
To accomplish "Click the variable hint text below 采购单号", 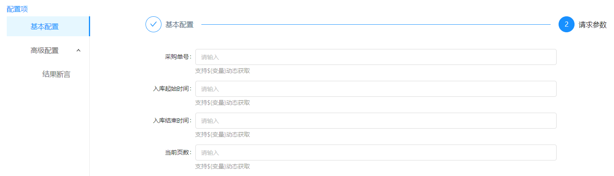I will (x=222, y=71).
